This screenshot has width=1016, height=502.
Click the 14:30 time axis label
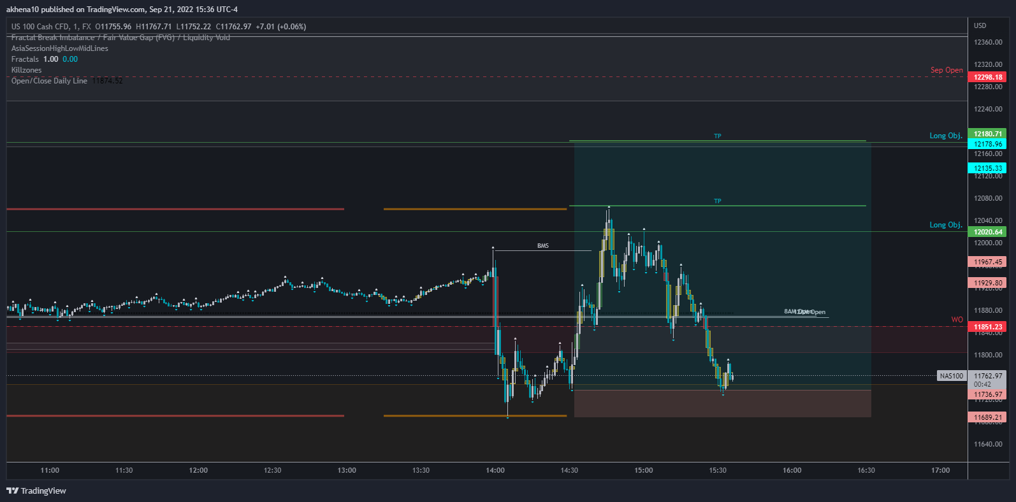(569, 470)
